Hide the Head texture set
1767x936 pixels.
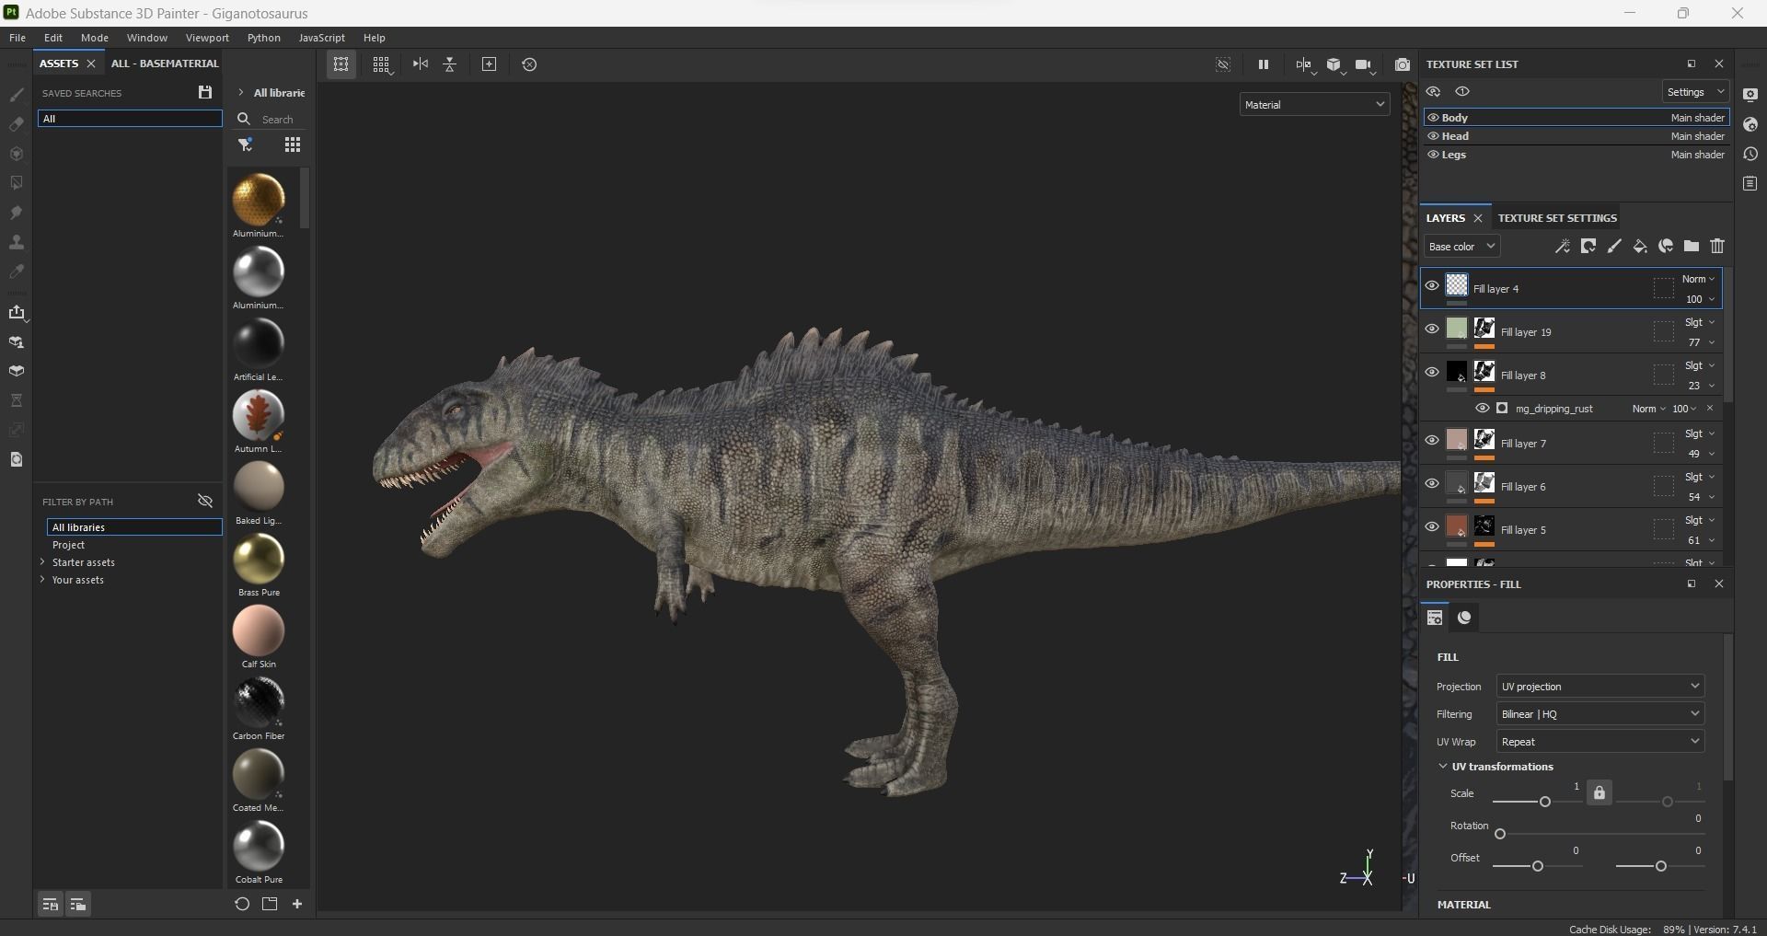click(x=1433, y=136)
